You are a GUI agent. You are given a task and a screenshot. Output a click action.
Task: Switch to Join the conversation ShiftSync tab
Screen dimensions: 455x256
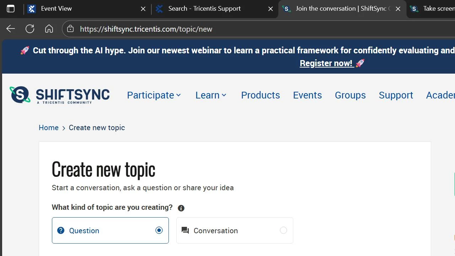pos(342,9)
